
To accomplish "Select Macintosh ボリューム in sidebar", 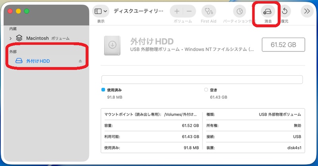I will [x=48, y=38].
